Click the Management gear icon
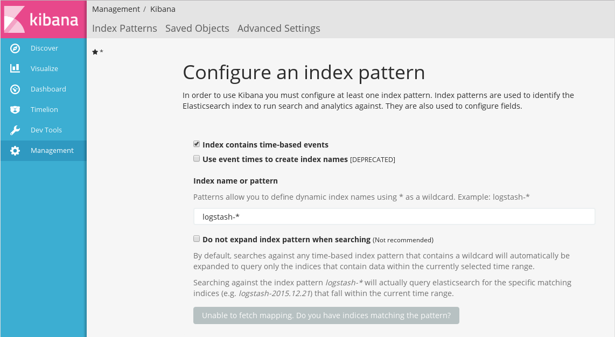Screen dimensions: 615x337 pos(15,151)
